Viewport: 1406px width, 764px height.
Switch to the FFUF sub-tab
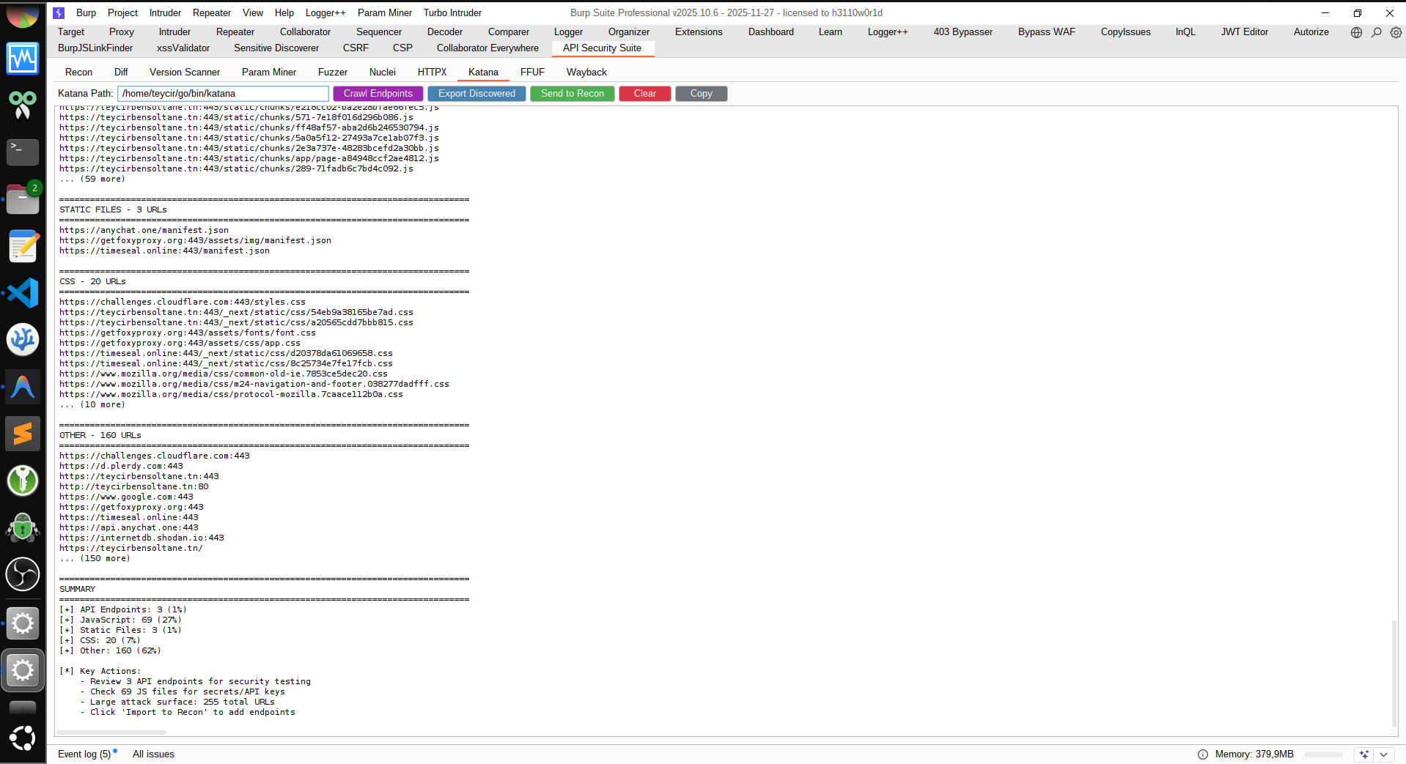click(x=532, y=73)
